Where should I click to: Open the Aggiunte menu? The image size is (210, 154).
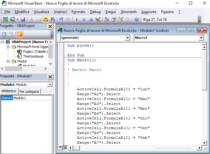coord(149,12)
